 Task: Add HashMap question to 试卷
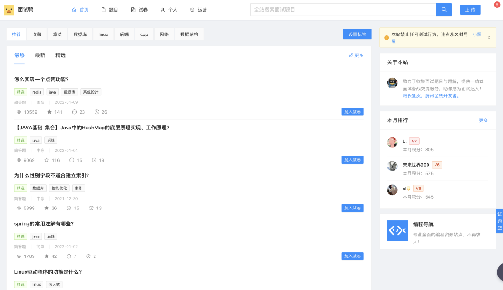[352, 160]
